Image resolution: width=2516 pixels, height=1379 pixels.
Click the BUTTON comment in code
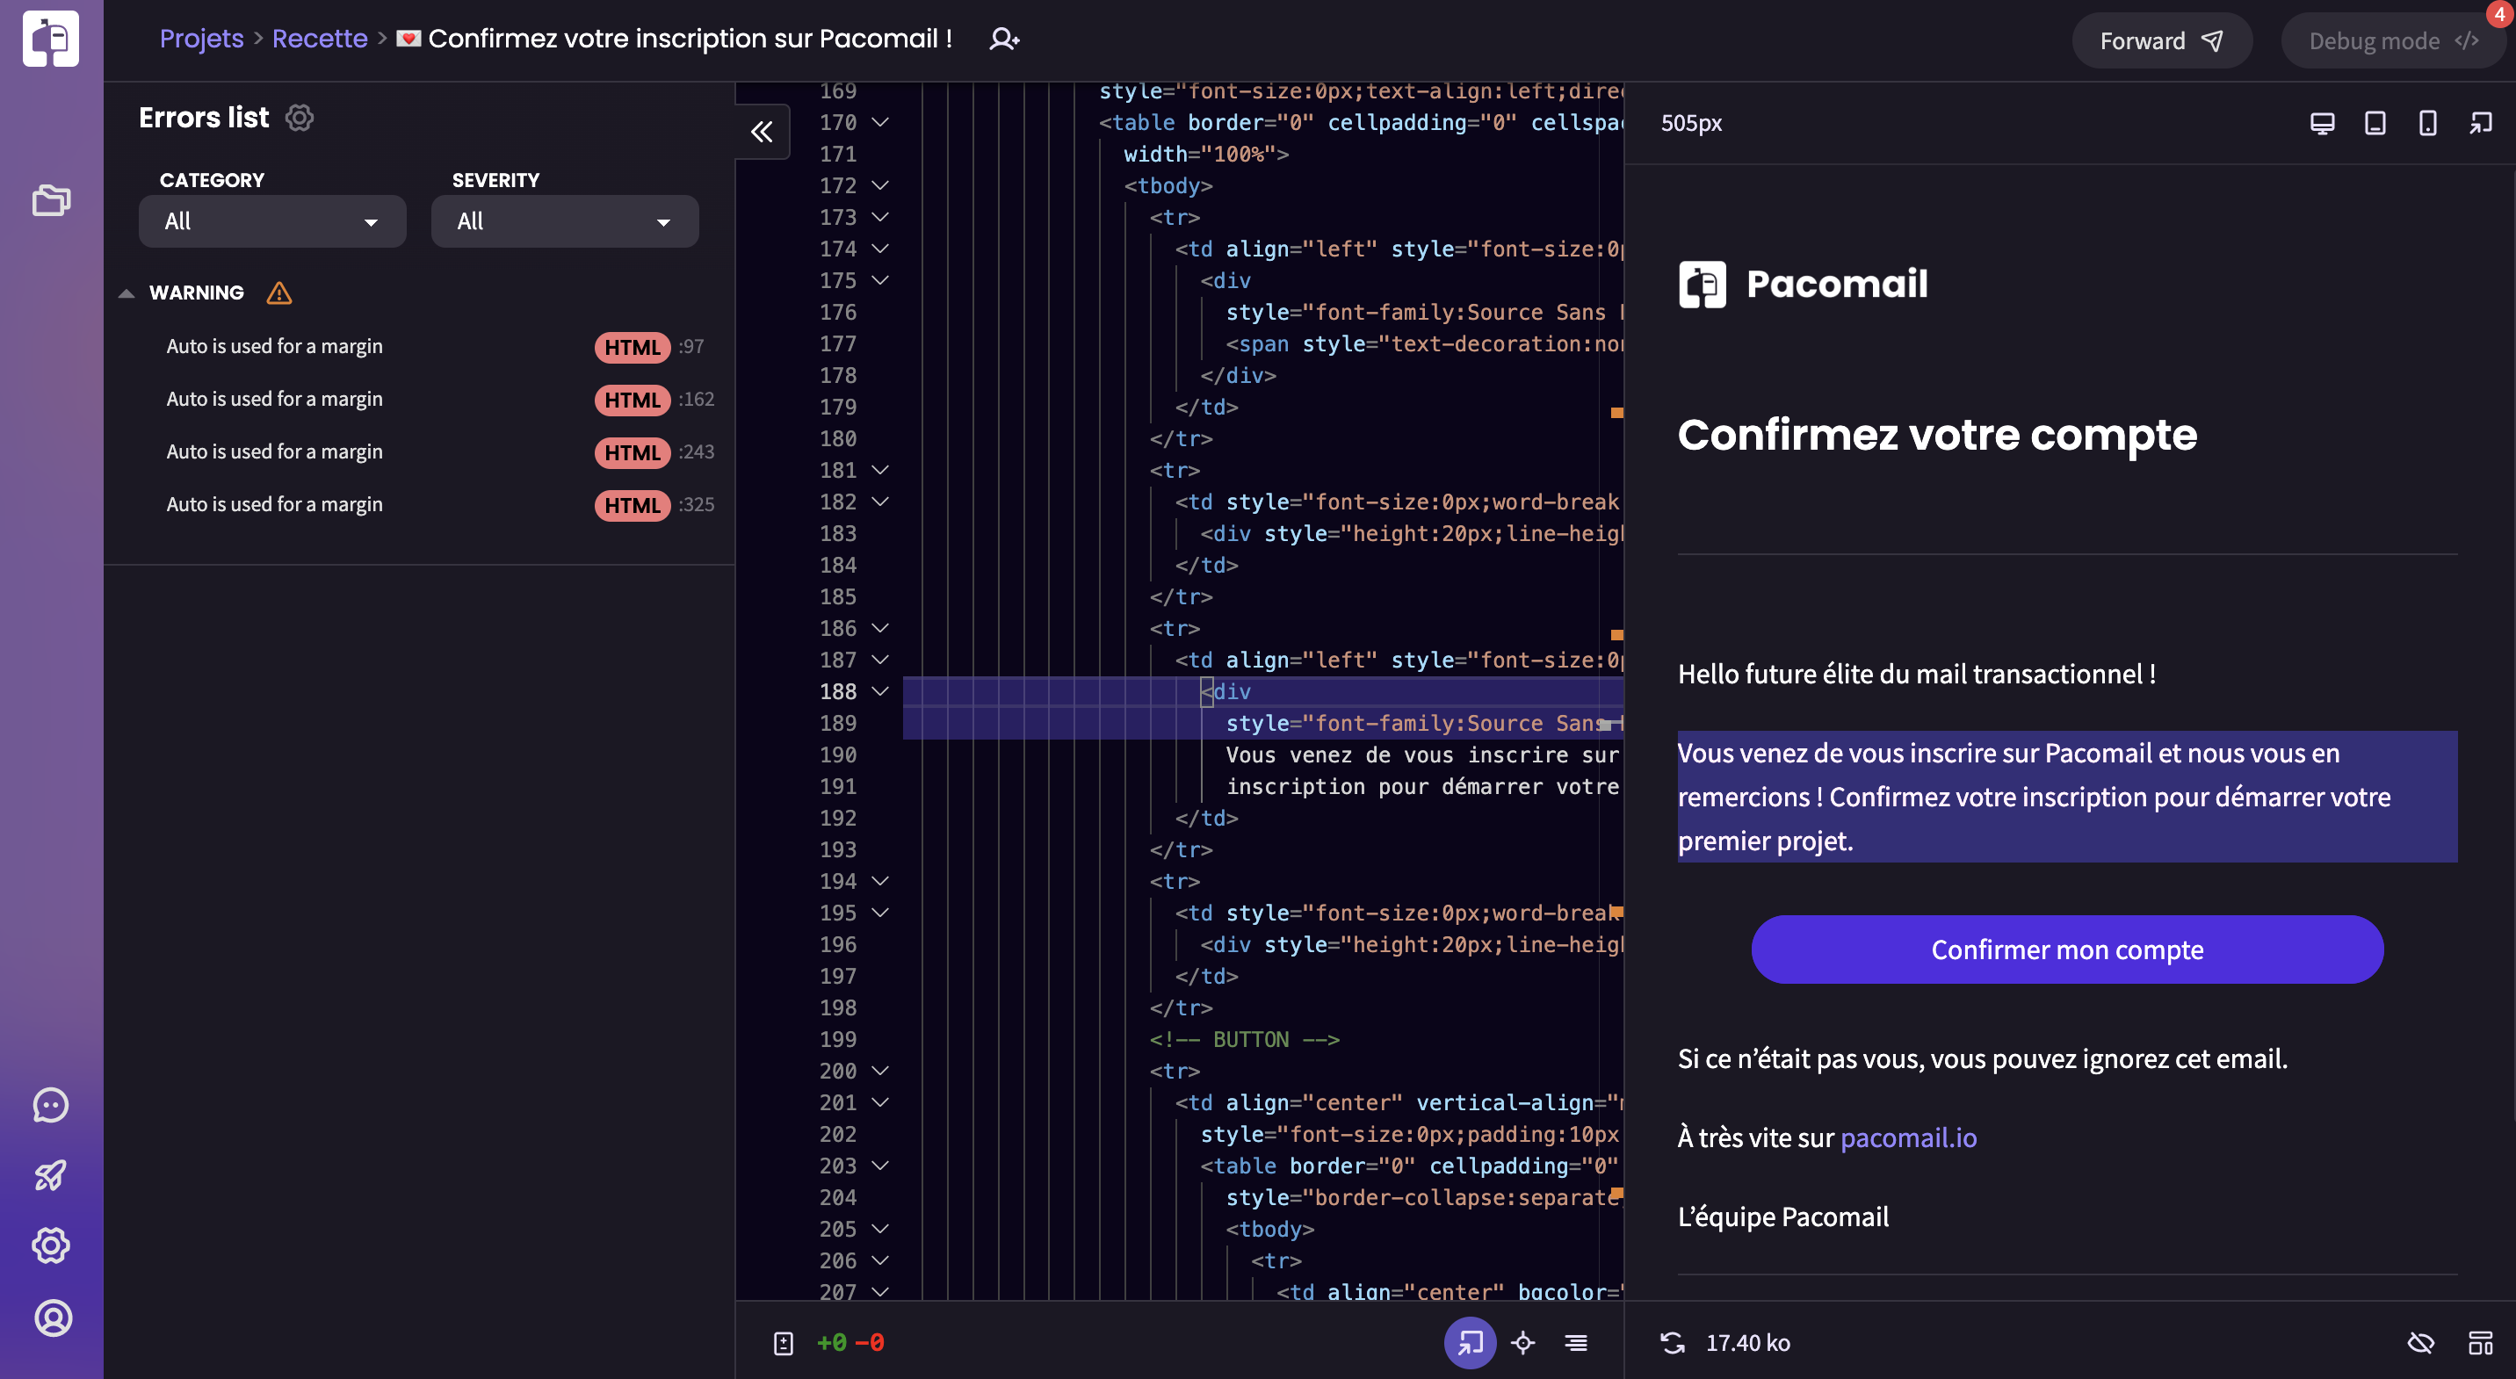tap(1244, 1039)
